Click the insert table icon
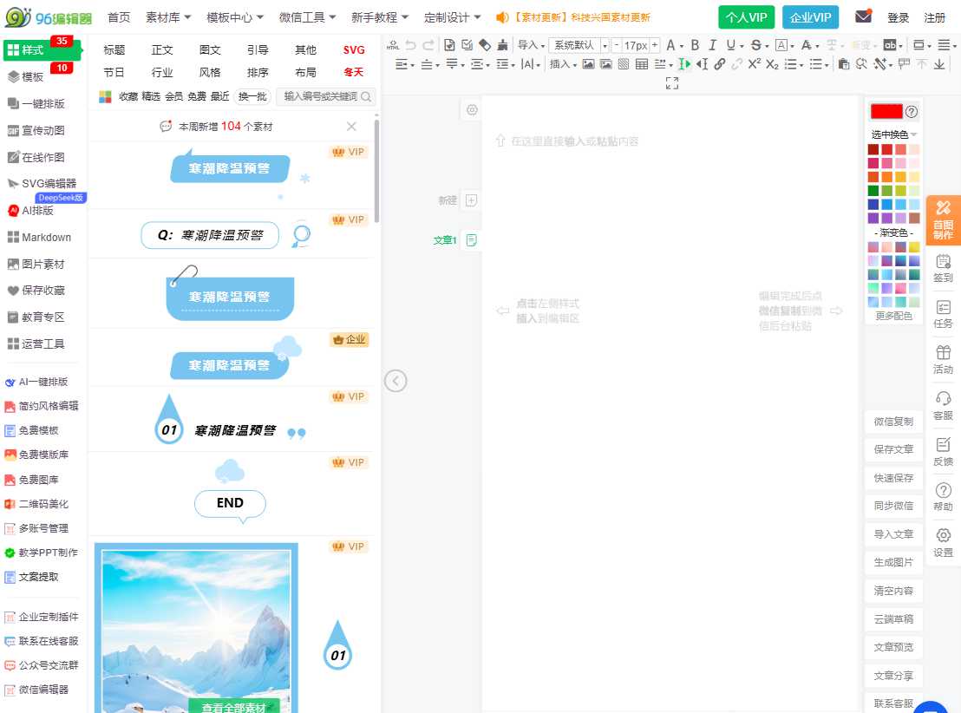 coord(640,64)
